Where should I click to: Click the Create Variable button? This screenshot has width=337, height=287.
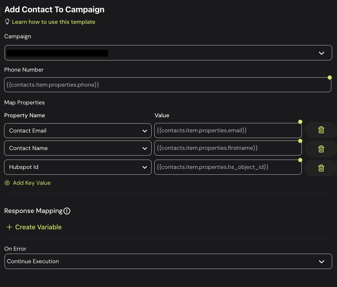(38, 227)
